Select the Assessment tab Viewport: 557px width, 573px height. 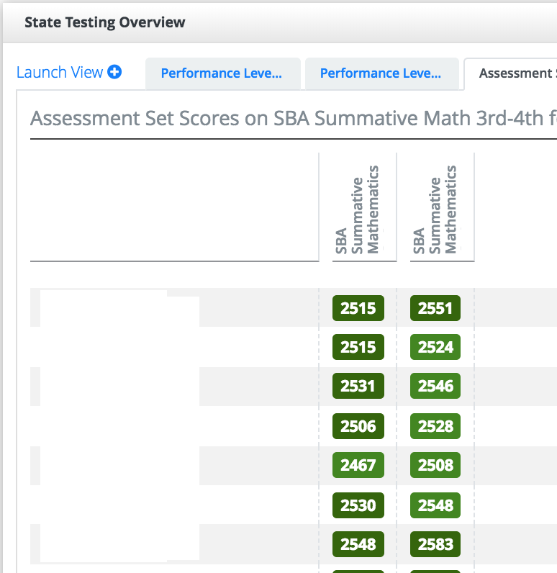click(511, 73)
